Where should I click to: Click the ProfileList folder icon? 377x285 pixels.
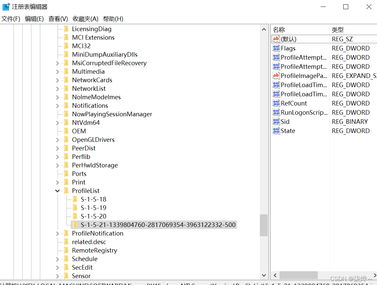pos(66,190)
